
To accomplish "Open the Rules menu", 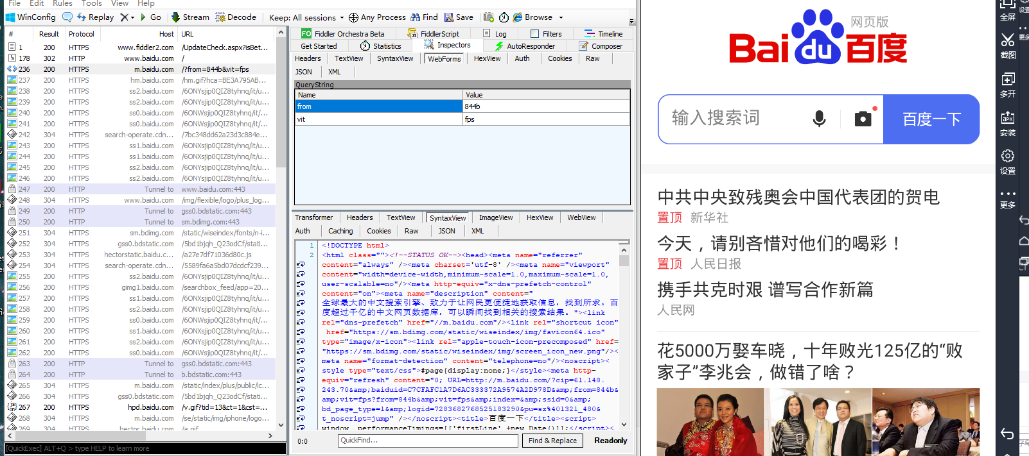I will pos(62,3).
